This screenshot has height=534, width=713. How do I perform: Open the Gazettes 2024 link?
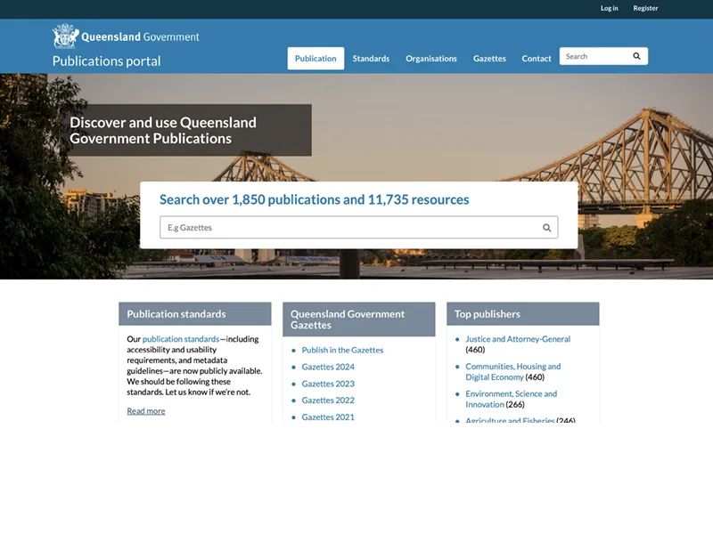(x=328, y=367)
